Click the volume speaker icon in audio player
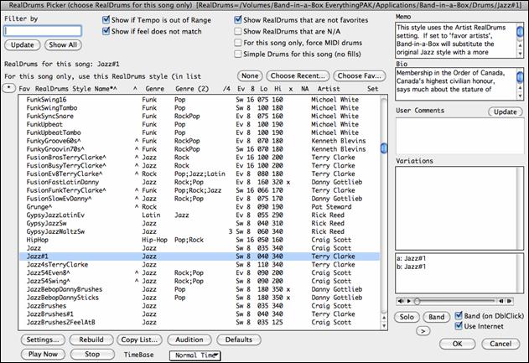529x363 pixels. [x=401, y=301]
